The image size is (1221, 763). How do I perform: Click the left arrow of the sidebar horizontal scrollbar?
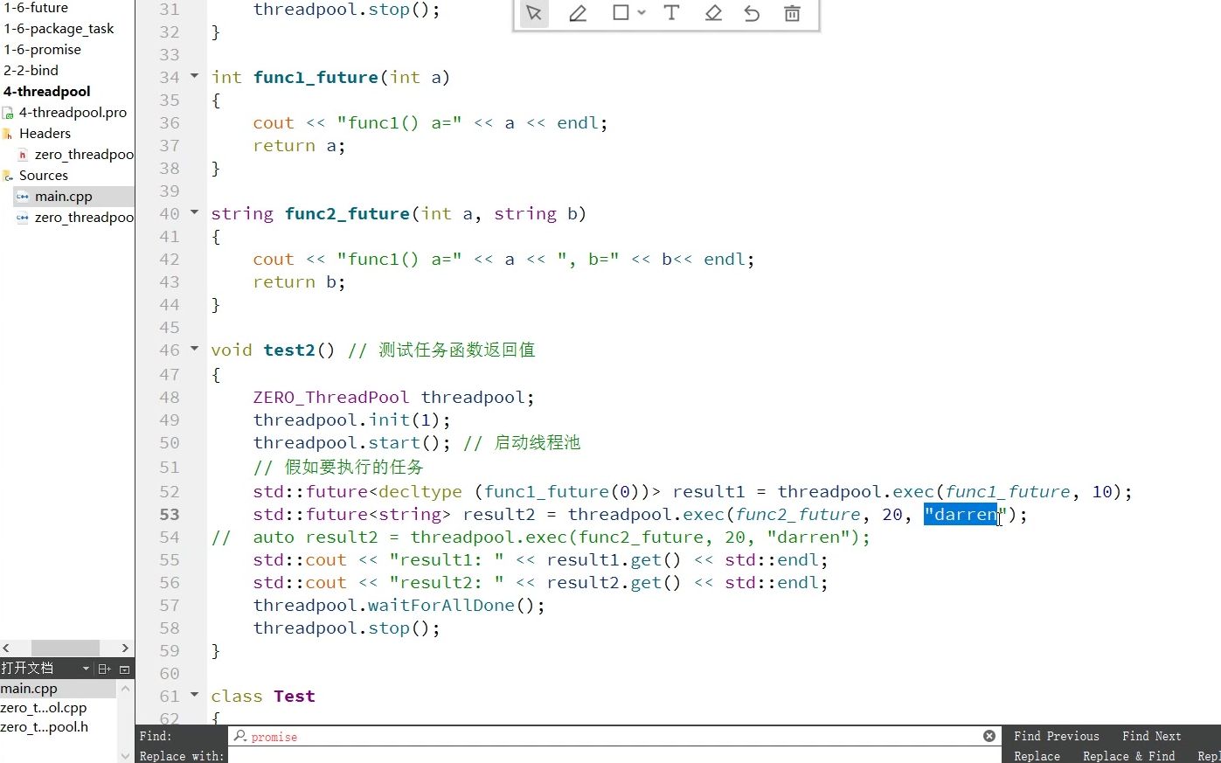coord(7,648)
